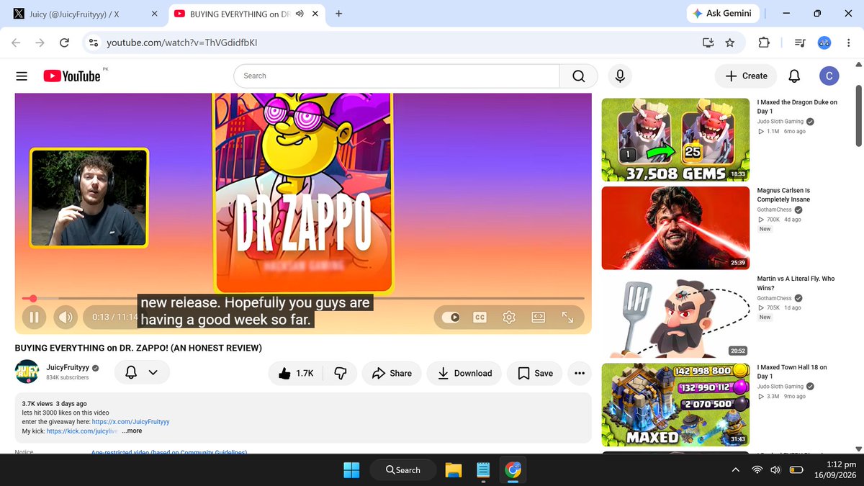Expand description with ...more

[132, 431]
